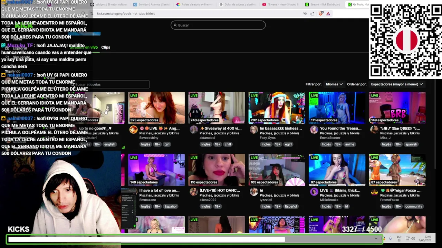Select the 'chill' tag under aidamoodi
Image resolution: width=442 pixels, height=248 pixels.
[x=228, y=144]
